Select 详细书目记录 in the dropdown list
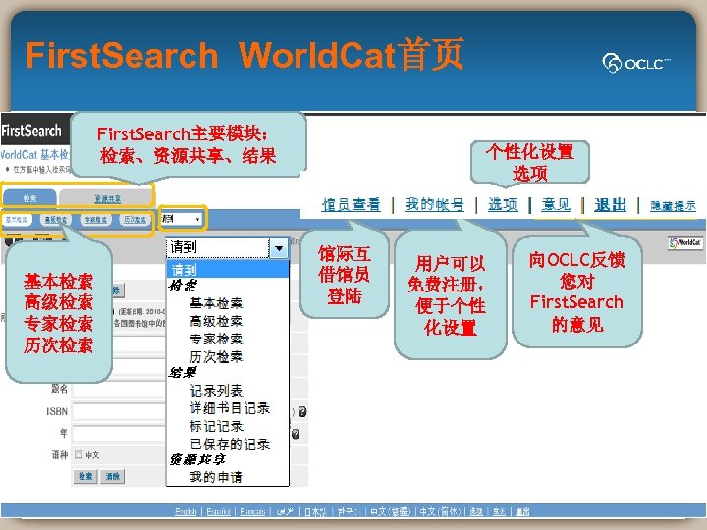707x530 pixels. (x=230, y=408)
